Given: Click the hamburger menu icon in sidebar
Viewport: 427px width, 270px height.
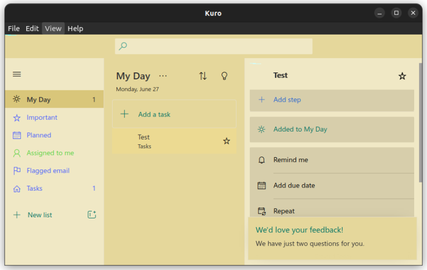Looking at the screenshot, I should pyautogui.click(x=17, y=74).
